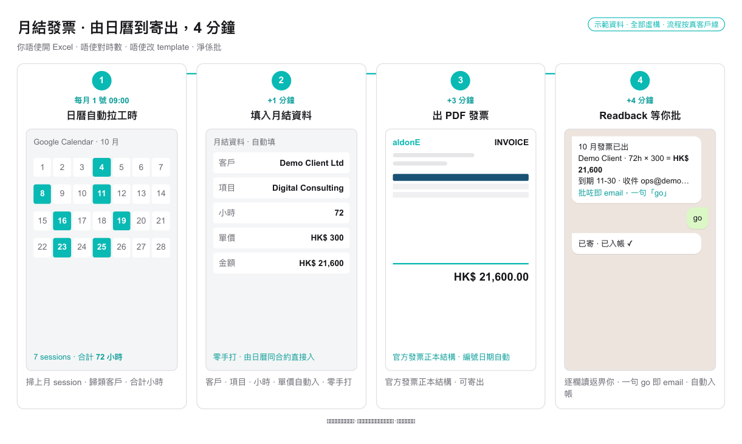Image resolution: width=742 pixels, height=444 pixels.
Task: Click the Readback 等你批 step title
Action: [640, 115]
